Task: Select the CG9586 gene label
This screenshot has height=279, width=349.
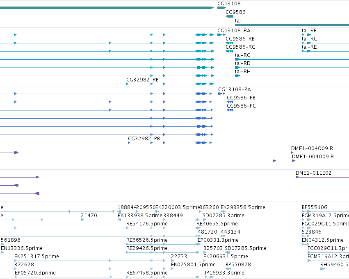Action: click(235, 12)
